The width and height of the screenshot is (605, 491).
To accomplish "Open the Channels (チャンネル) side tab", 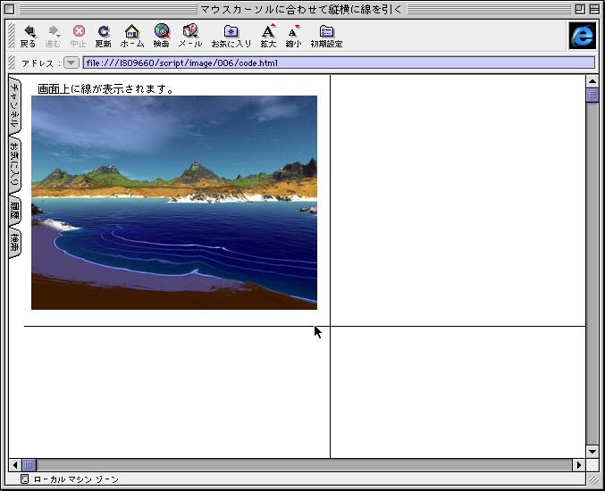I will [14, 104].
